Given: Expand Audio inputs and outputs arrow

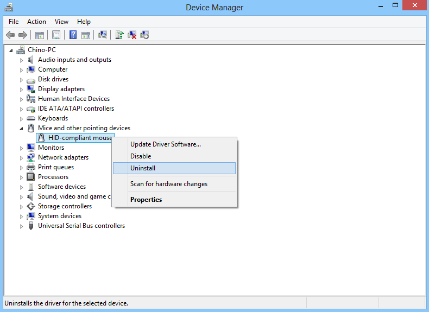Looking at the screenshot, I should pos(21,60).
